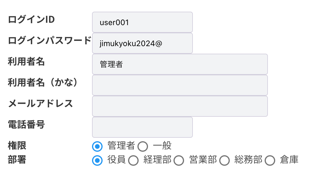Click the 部署 section label
Image resolution: width=313 pixels, height=178 pixels.
(17, 160)
